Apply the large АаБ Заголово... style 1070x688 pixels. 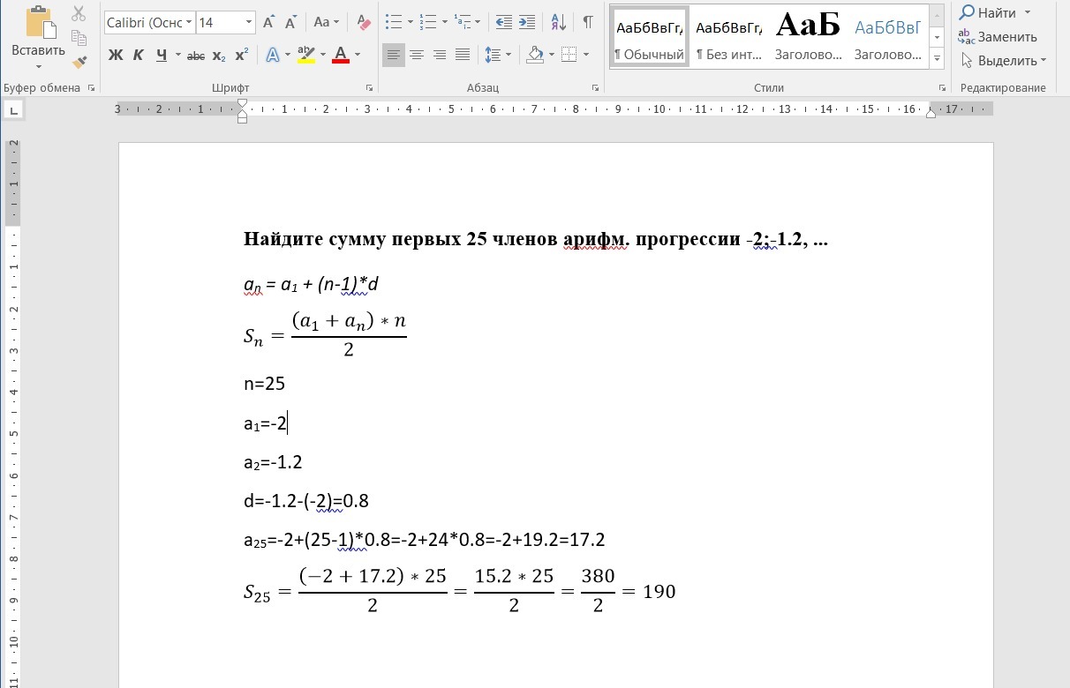tap(808, 37)
